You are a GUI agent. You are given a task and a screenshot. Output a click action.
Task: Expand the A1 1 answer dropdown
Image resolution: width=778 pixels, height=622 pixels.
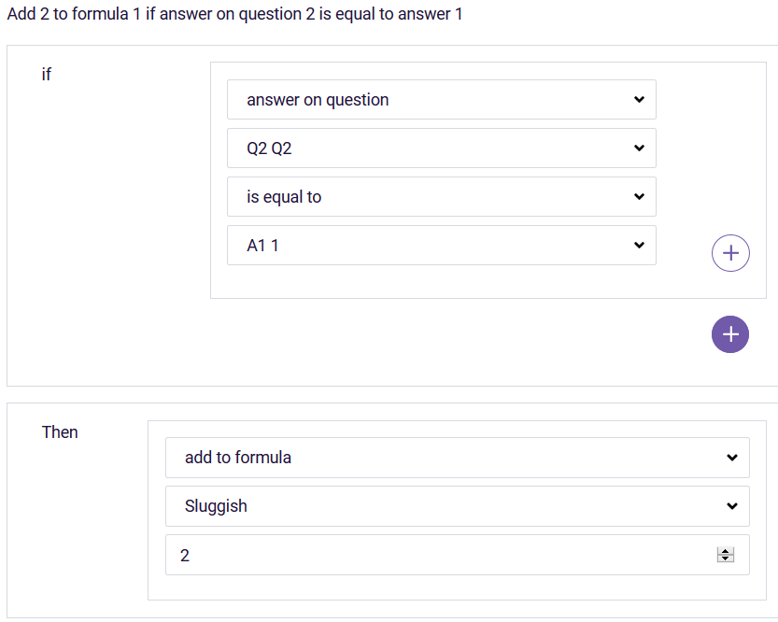(x=420, y=245)
